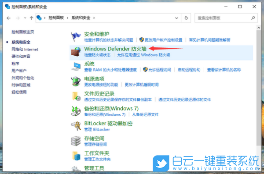
Task: Select 系统和安全 in the sidebar
Action: pyautogui.click(x=21, y=42)
